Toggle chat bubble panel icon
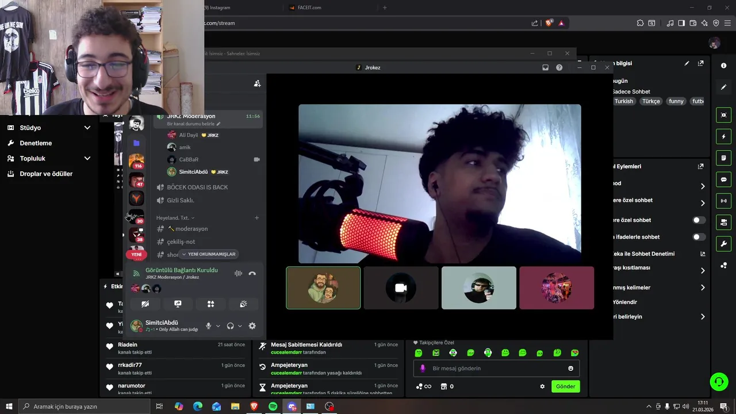 [x=723, y=179]
